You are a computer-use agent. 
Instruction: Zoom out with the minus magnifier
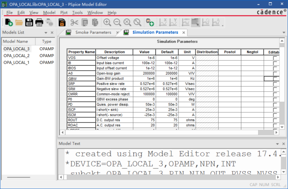[x=117, y=22]
